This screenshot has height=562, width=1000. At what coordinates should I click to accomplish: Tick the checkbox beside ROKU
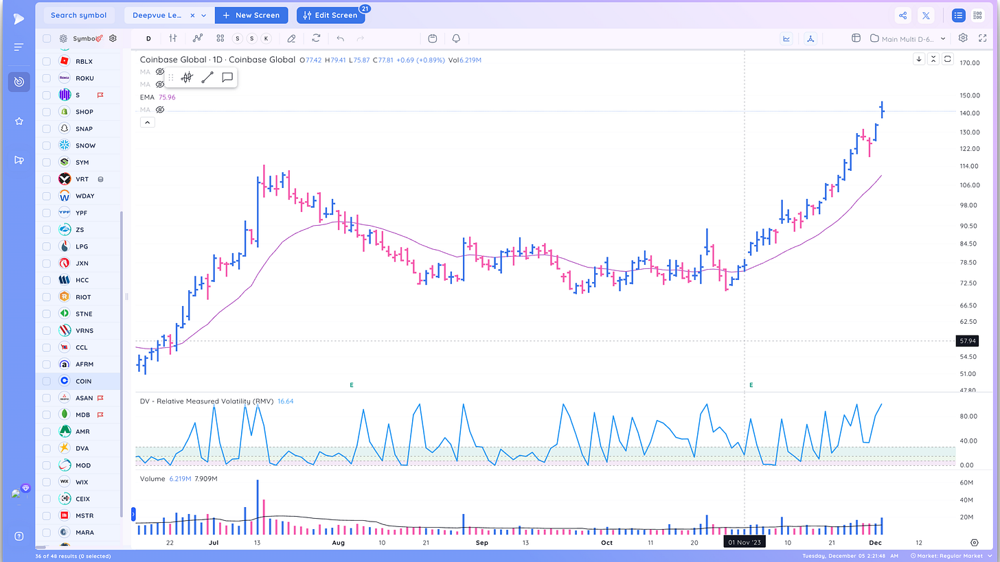click(47, 78)
